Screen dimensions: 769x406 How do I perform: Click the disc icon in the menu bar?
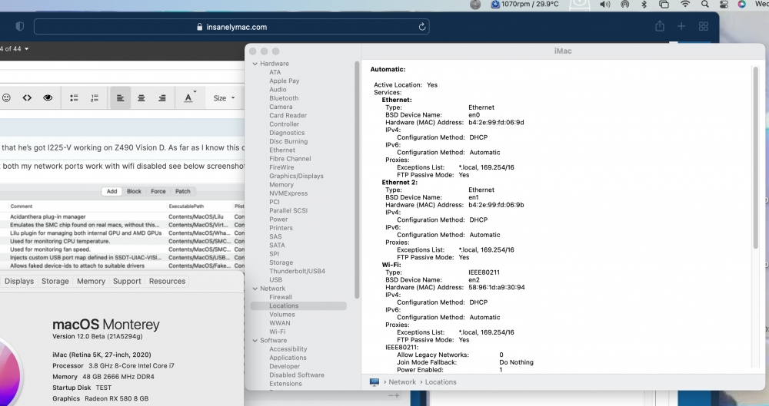pos(474,5)
